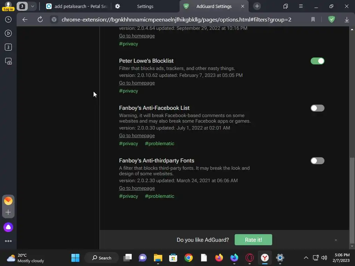
Task: Expand the tab counter dropdown arrow
Action: tap(33, 6)
